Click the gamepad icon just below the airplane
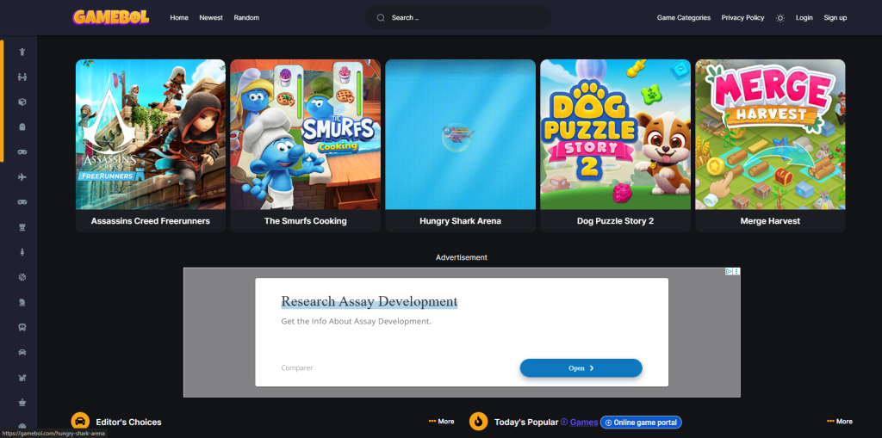This screenshot has height=438, width=882. pos(22,202)
